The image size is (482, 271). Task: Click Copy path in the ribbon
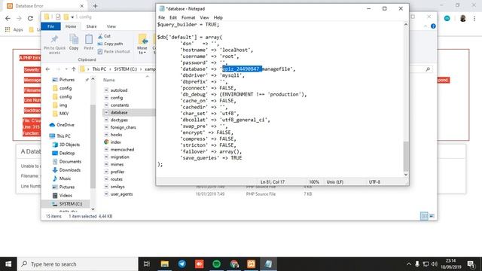pos(111,44)
